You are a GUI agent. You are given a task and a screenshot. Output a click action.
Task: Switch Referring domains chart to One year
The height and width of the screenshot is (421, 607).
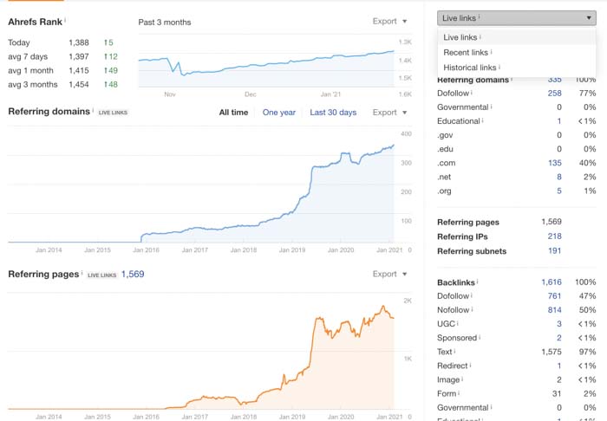[278, 113]
